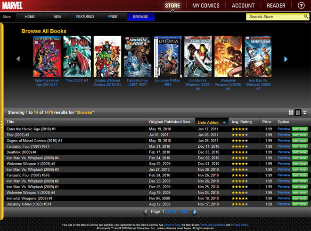This screenshot has width=311, height=231.
Task: Preview Fantastic Four (1997) #577
Action: tap(284, 146)
